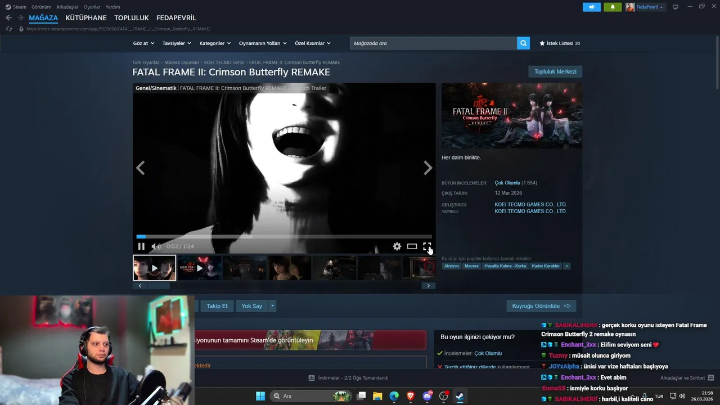720x405 pixels.
Task: Open Brave browser from taskbar
Action: pyautogui.click(x=411, y=396)
